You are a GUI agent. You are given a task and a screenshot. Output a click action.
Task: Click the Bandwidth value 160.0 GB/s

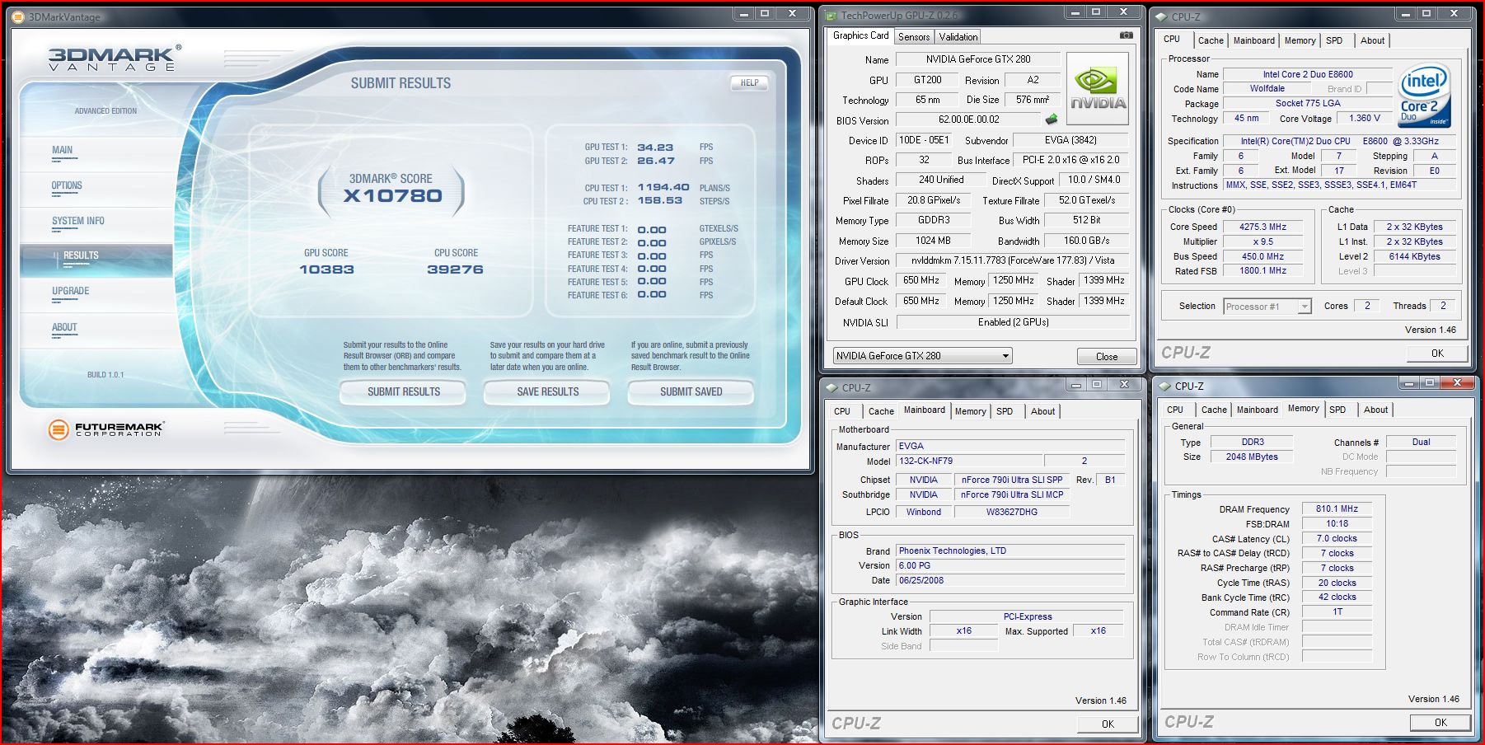pyautogui.click(x=1087, y=241)
